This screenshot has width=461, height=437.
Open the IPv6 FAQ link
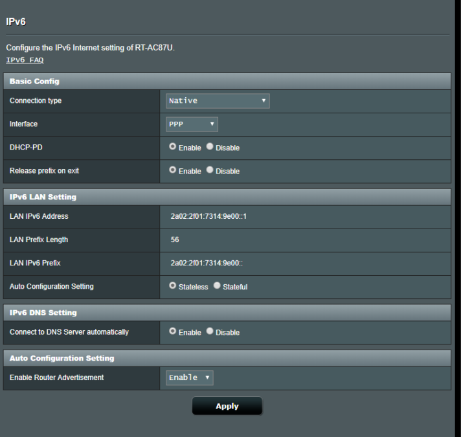click(25, 60)
